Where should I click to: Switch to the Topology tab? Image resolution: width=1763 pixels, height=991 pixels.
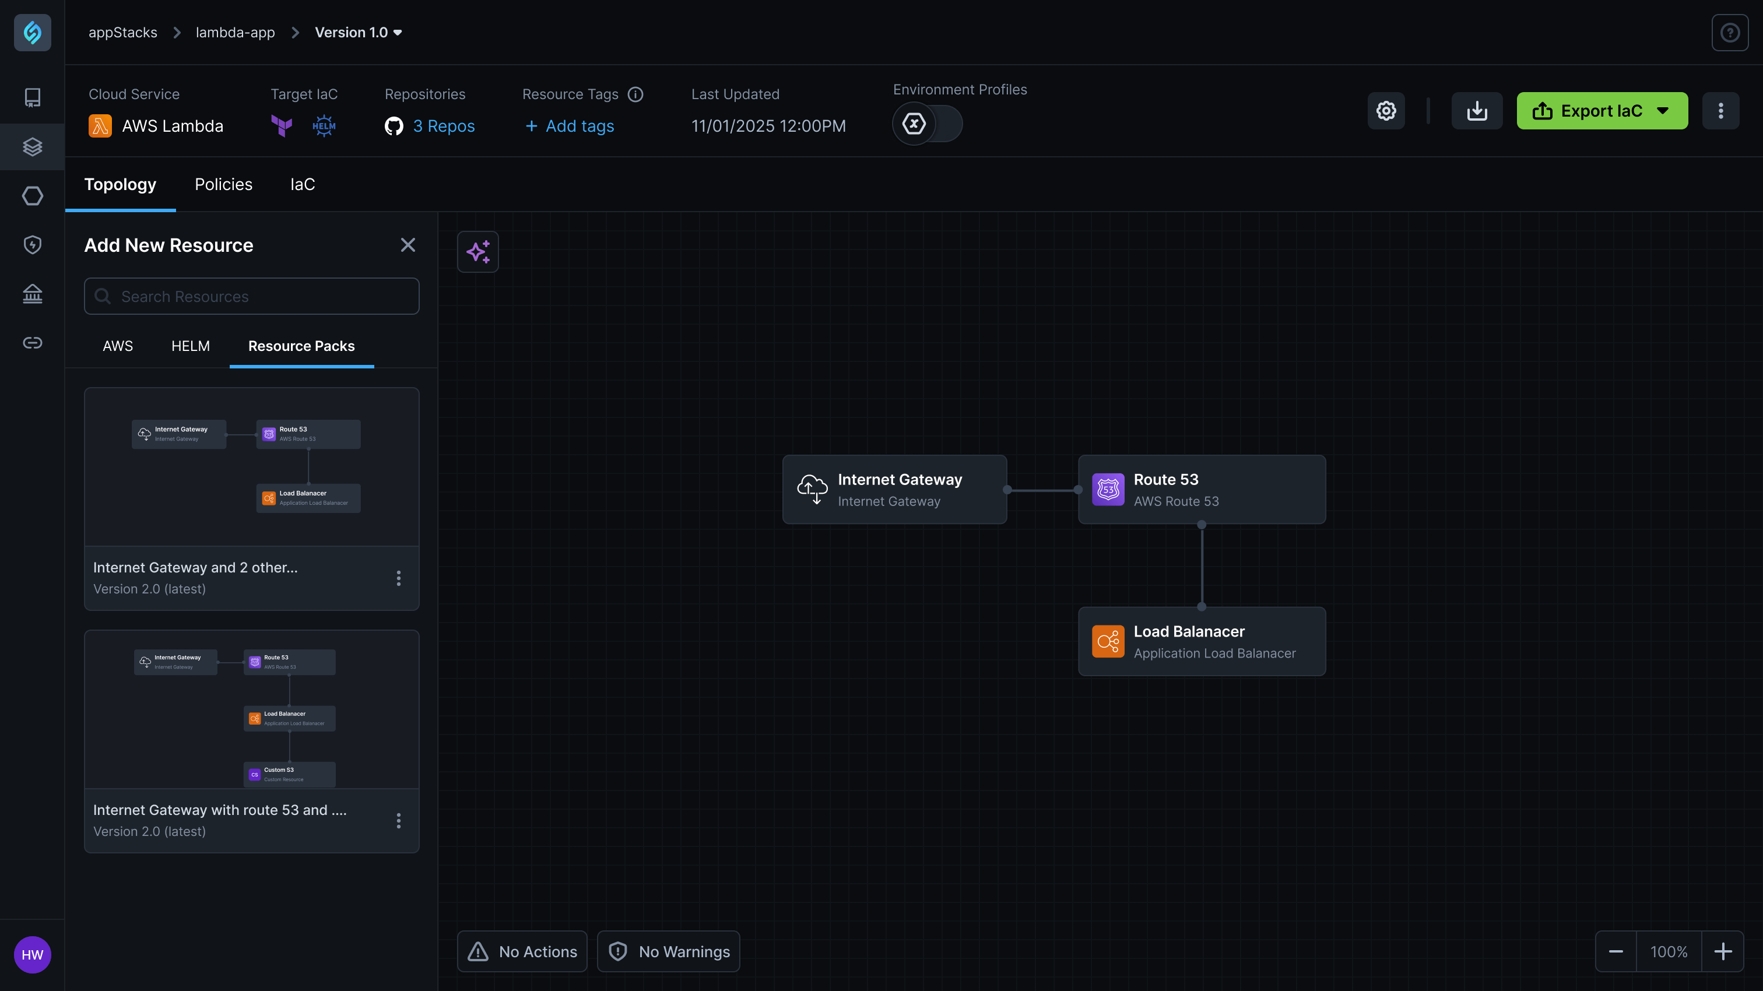pos(121,184)
